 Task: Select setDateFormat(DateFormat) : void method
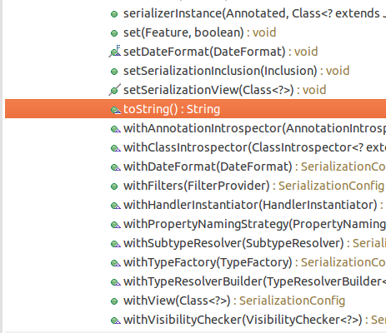[x=221, y=52]
